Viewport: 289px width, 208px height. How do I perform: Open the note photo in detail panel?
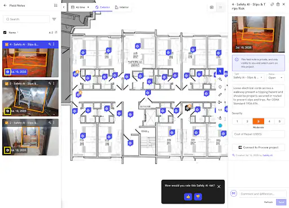[x=259, y=34]
